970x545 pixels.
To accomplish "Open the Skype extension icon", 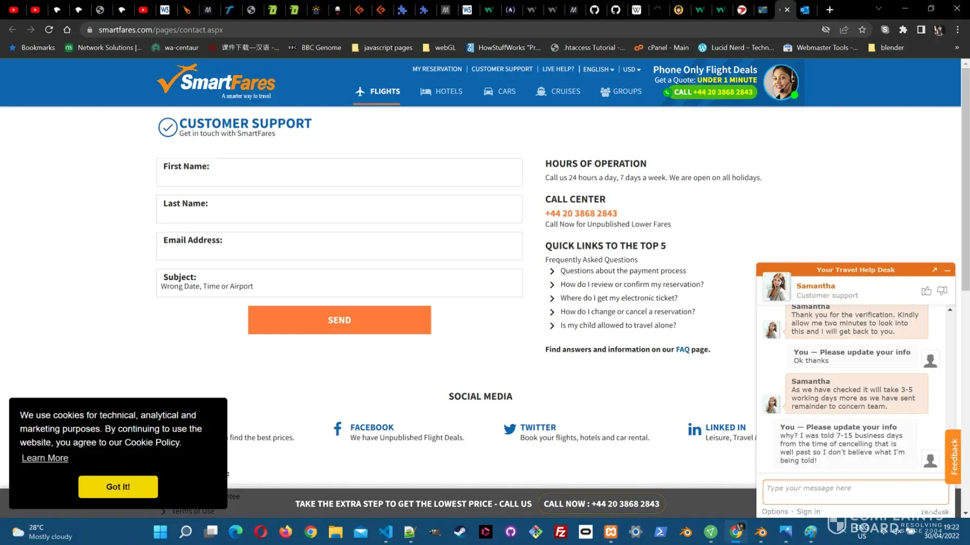I will [x=885, y=29].
